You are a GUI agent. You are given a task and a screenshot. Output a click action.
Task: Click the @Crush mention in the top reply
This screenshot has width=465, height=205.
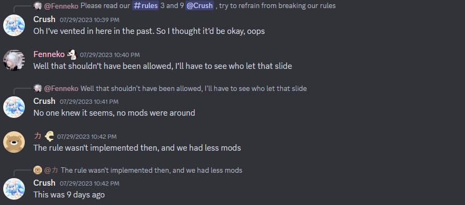click(x=199, y=5)
